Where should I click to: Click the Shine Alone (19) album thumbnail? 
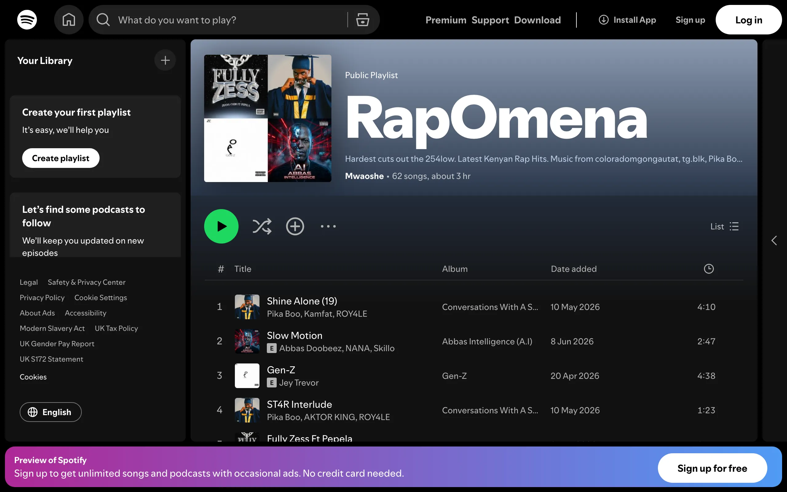pos(247,307)
